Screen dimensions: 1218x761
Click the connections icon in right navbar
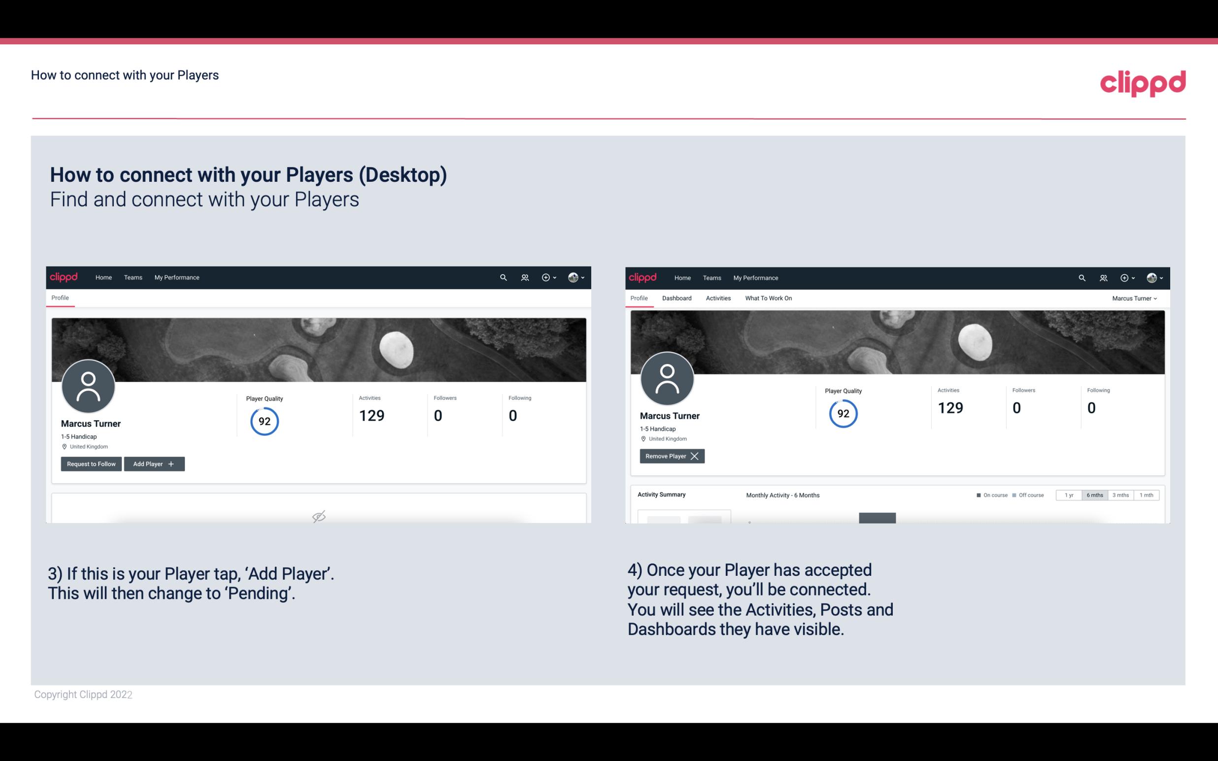pos(1102,278)
